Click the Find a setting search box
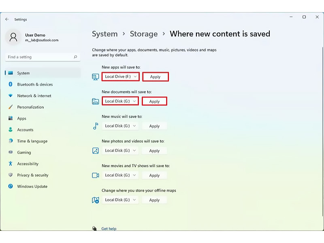This screenshot has width=324, height=243. [x=43, y=57]
